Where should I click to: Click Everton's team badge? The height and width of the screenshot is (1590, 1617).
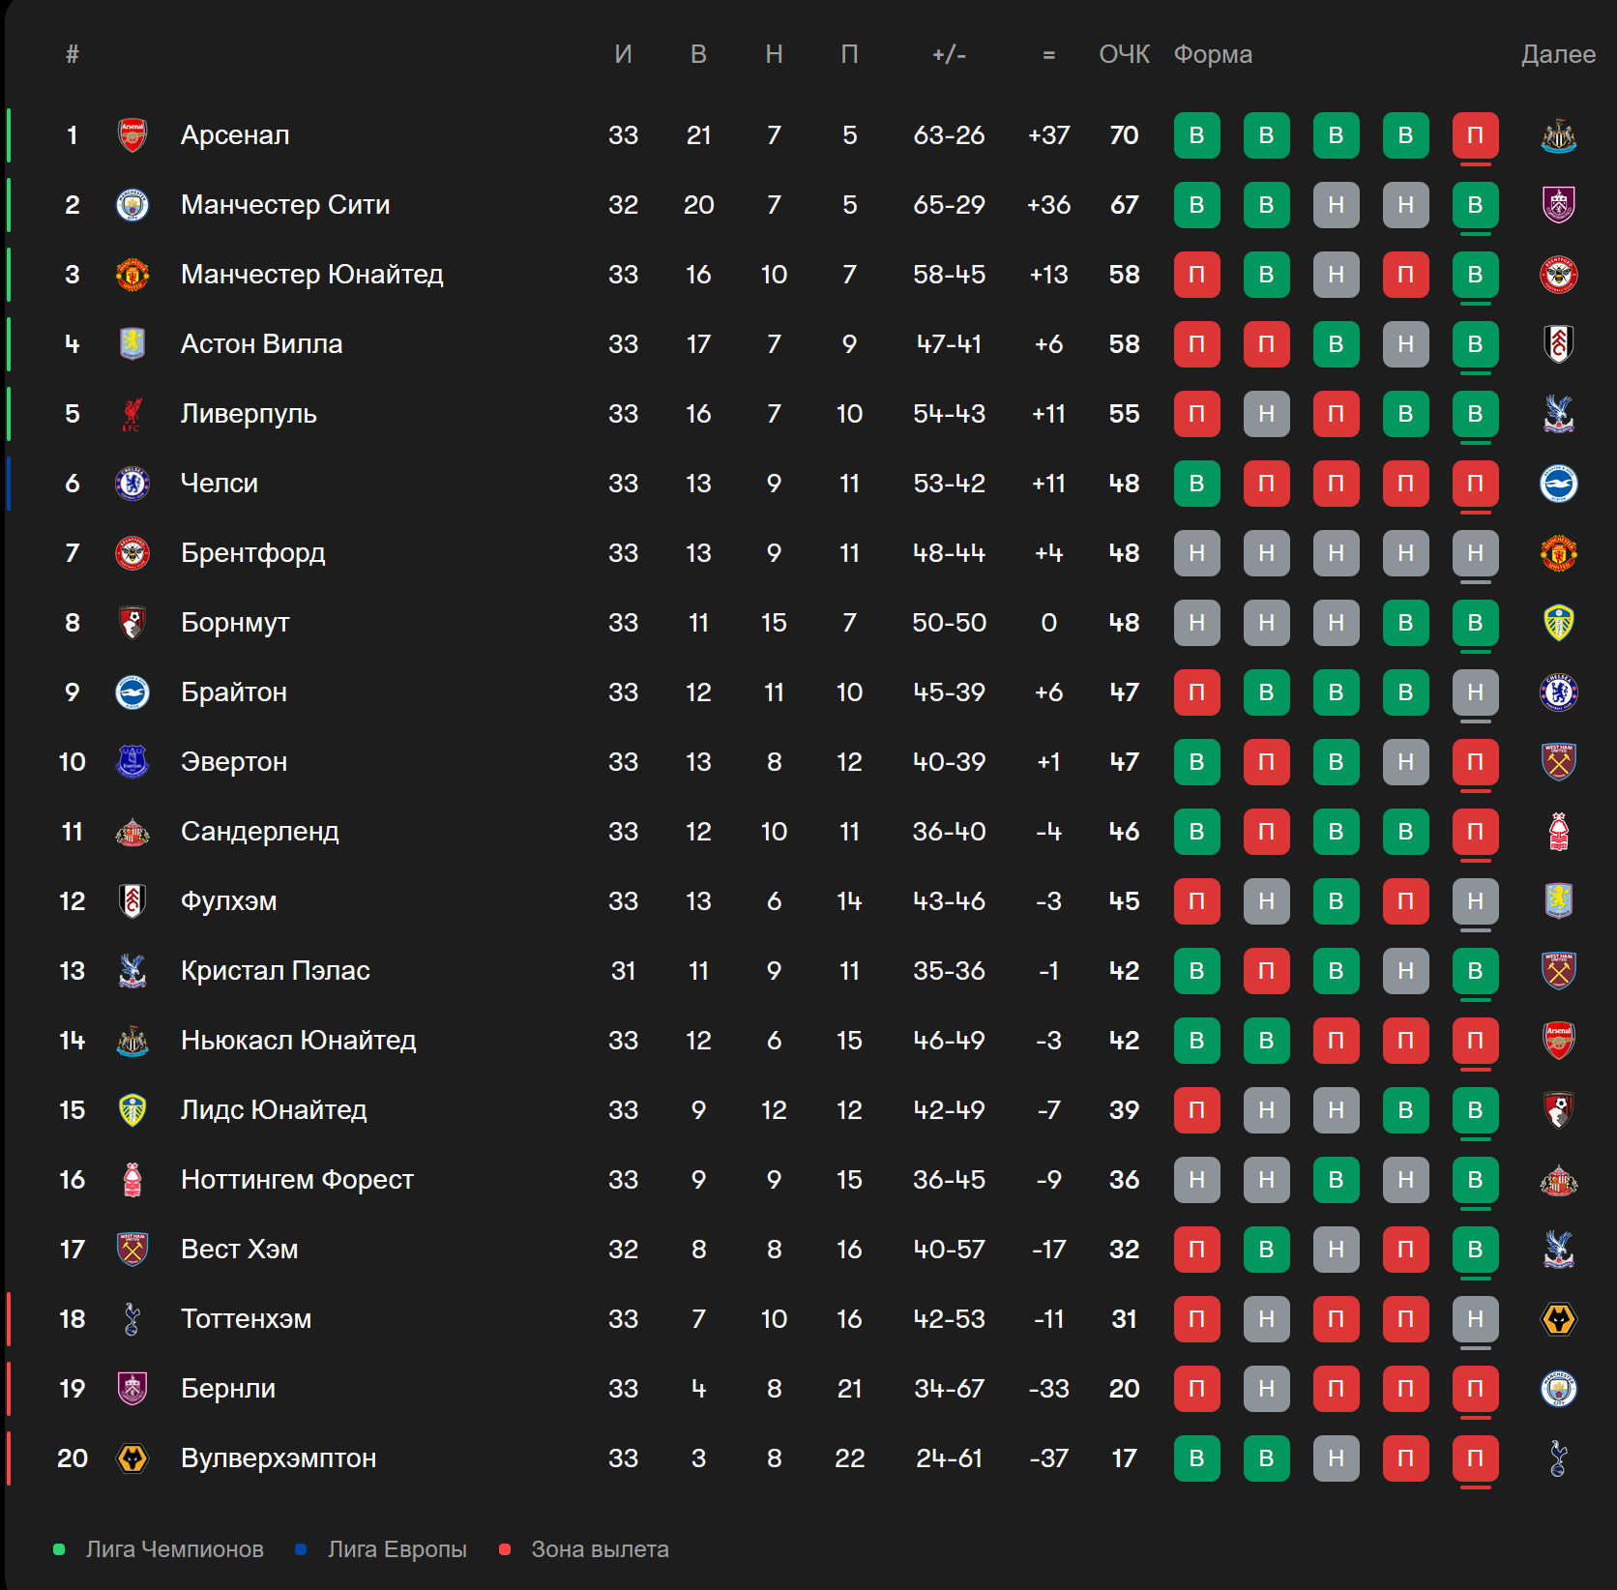(132, 762)
